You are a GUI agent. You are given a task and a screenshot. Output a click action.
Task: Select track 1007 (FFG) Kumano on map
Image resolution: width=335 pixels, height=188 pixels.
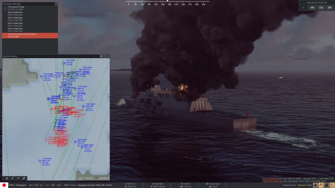point(64,63)
